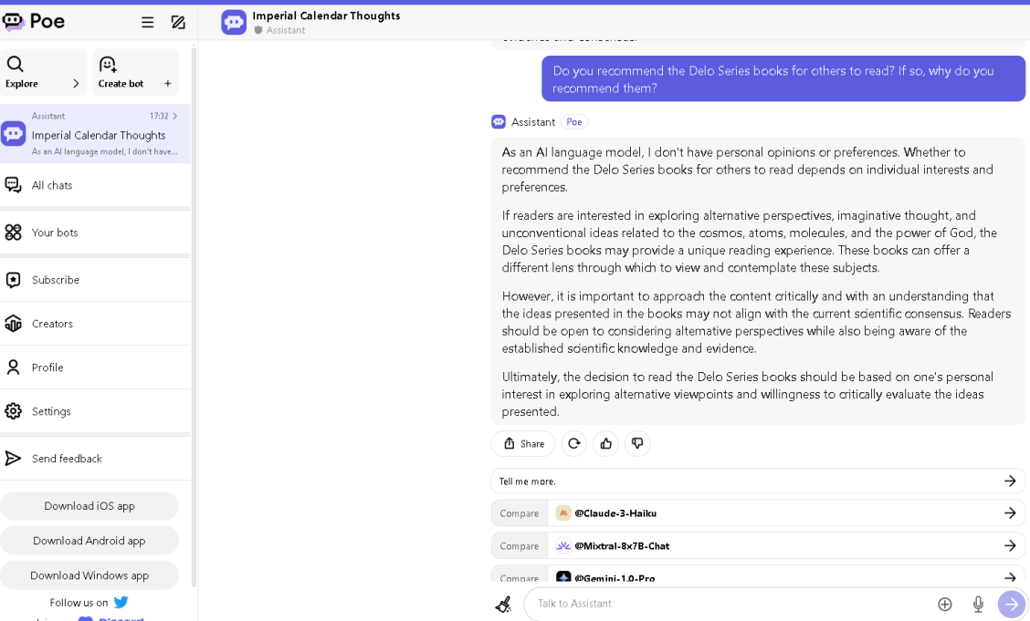This screenshot has width=1030, height=621.
Task: Expand the Explore chevron
Action: tap(76, 84)
